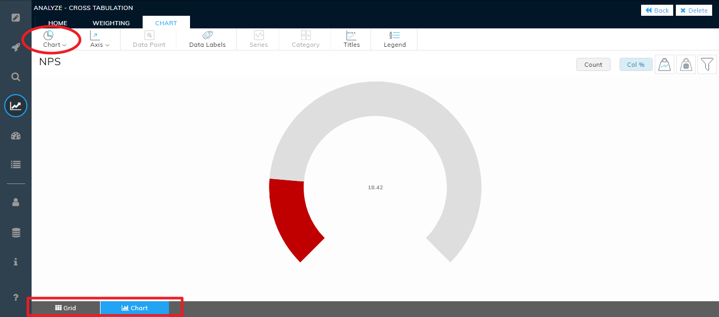Toggle the Col % display option
Viewport: 719px width, 317px height.
click(636, 65)
